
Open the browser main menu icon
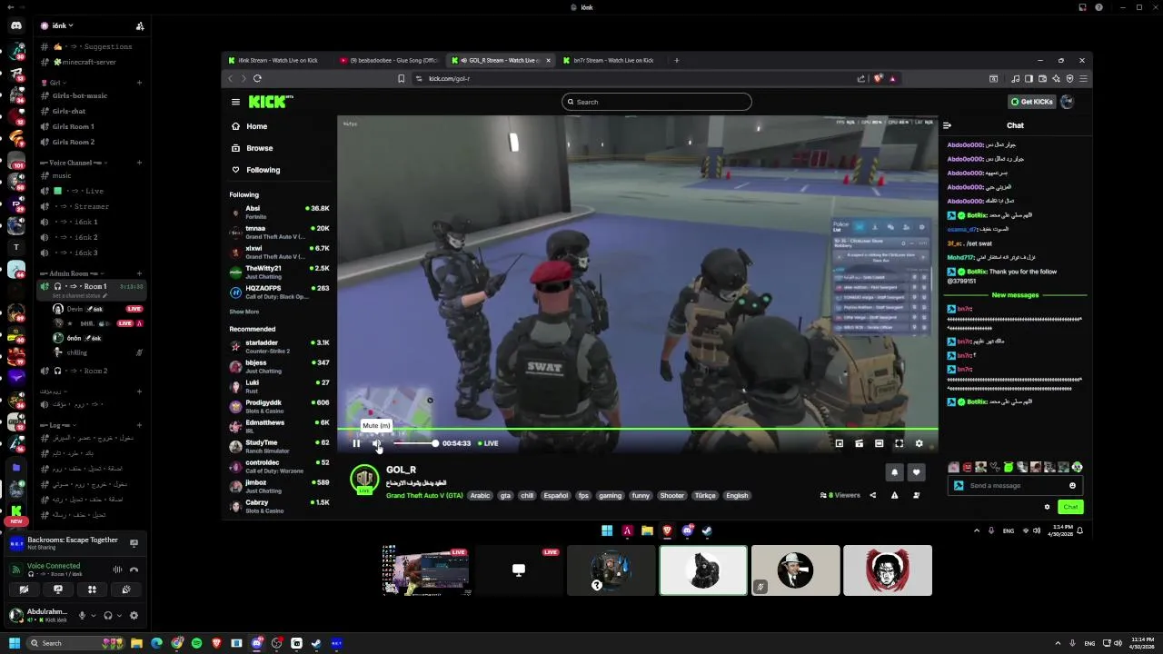point(1083,78)
